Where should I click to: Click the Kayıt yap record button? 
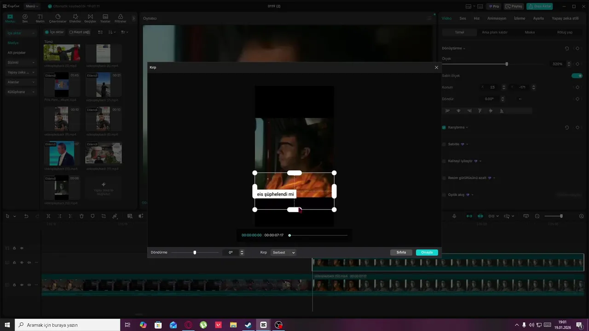pos(80,32)
